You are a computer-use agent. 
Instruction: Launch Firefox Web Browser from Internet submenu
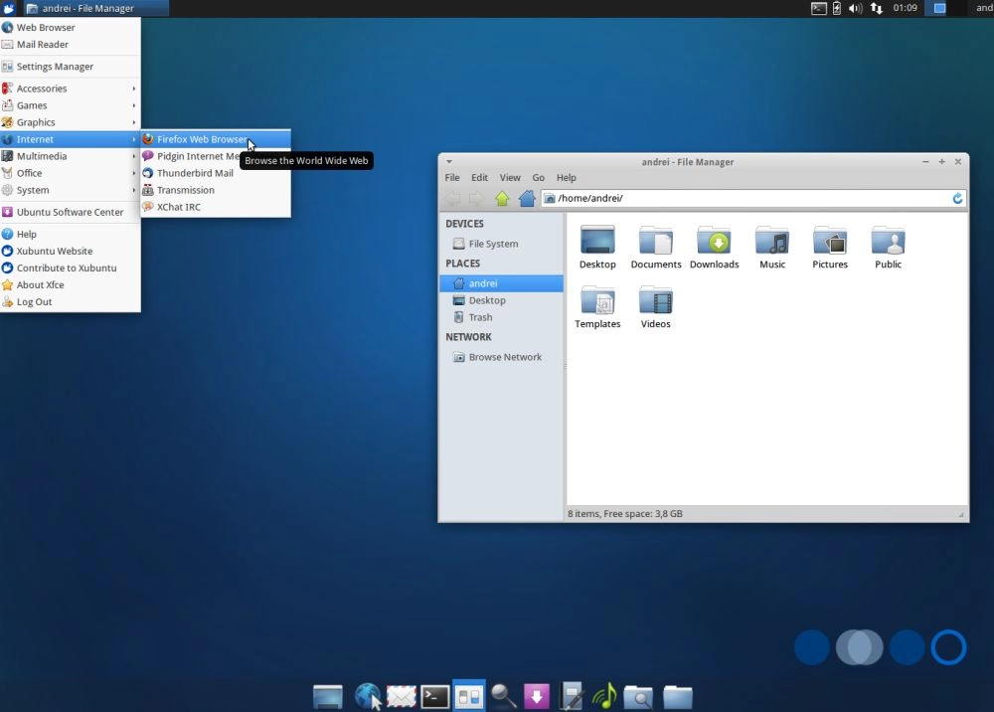click(216, 139)
